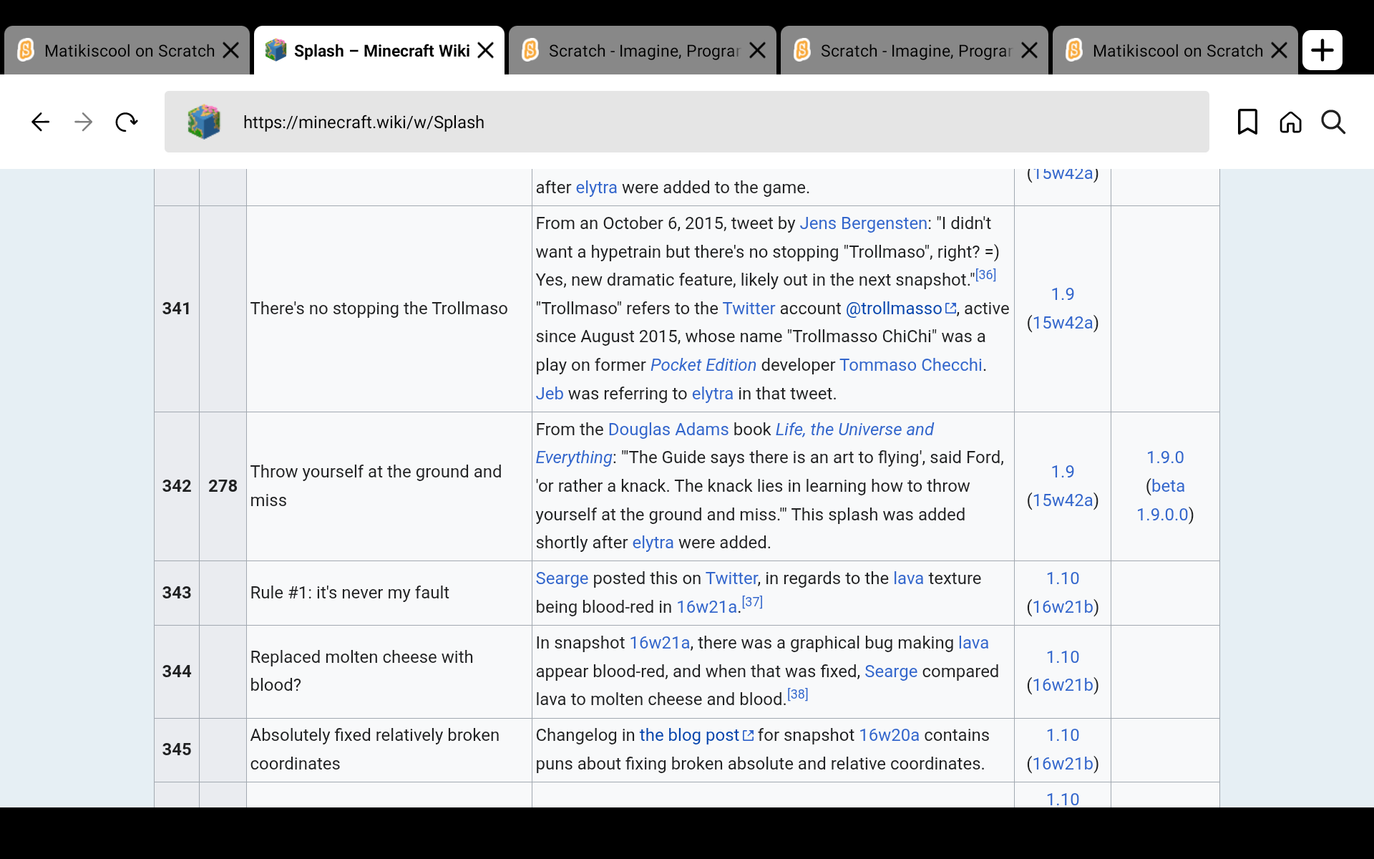Reload the page with refresh icon
The height and width of the screenshot is (859, 1374).
127,122
